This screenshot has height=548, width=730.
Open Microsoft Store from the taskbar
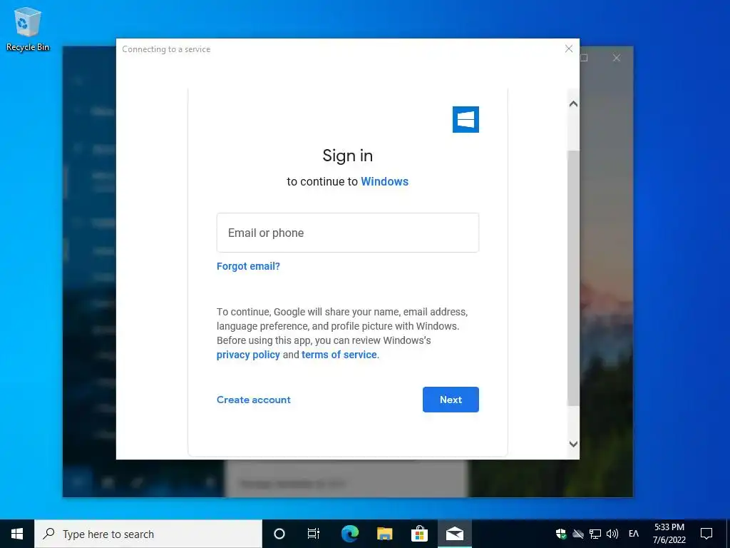point(419,534)
